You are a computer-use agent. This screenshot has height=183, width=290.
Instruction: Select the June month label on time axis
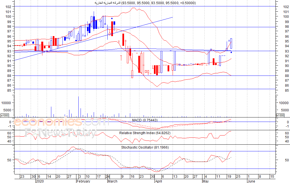pyautogui.click(x=251, y=181)
